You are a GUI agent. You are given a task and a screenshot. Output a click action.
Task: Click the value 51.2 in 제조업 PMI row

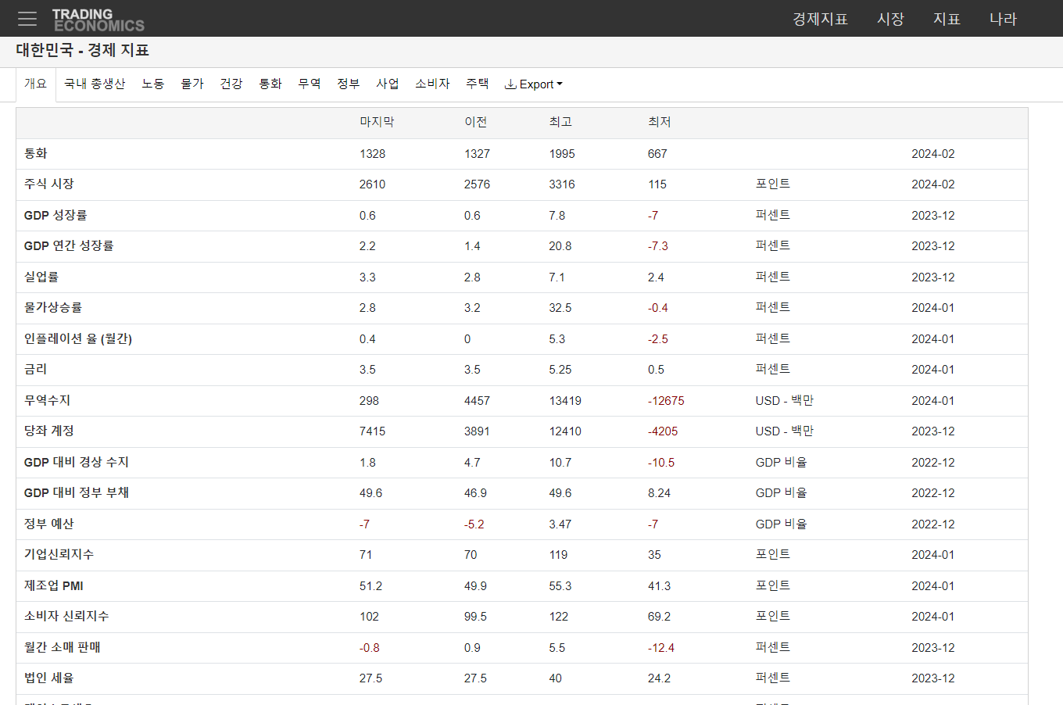point(371,586)
